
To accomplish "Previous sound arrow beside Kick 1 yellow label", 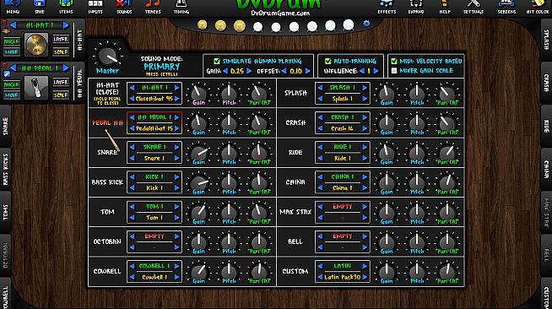I will 132,188.
